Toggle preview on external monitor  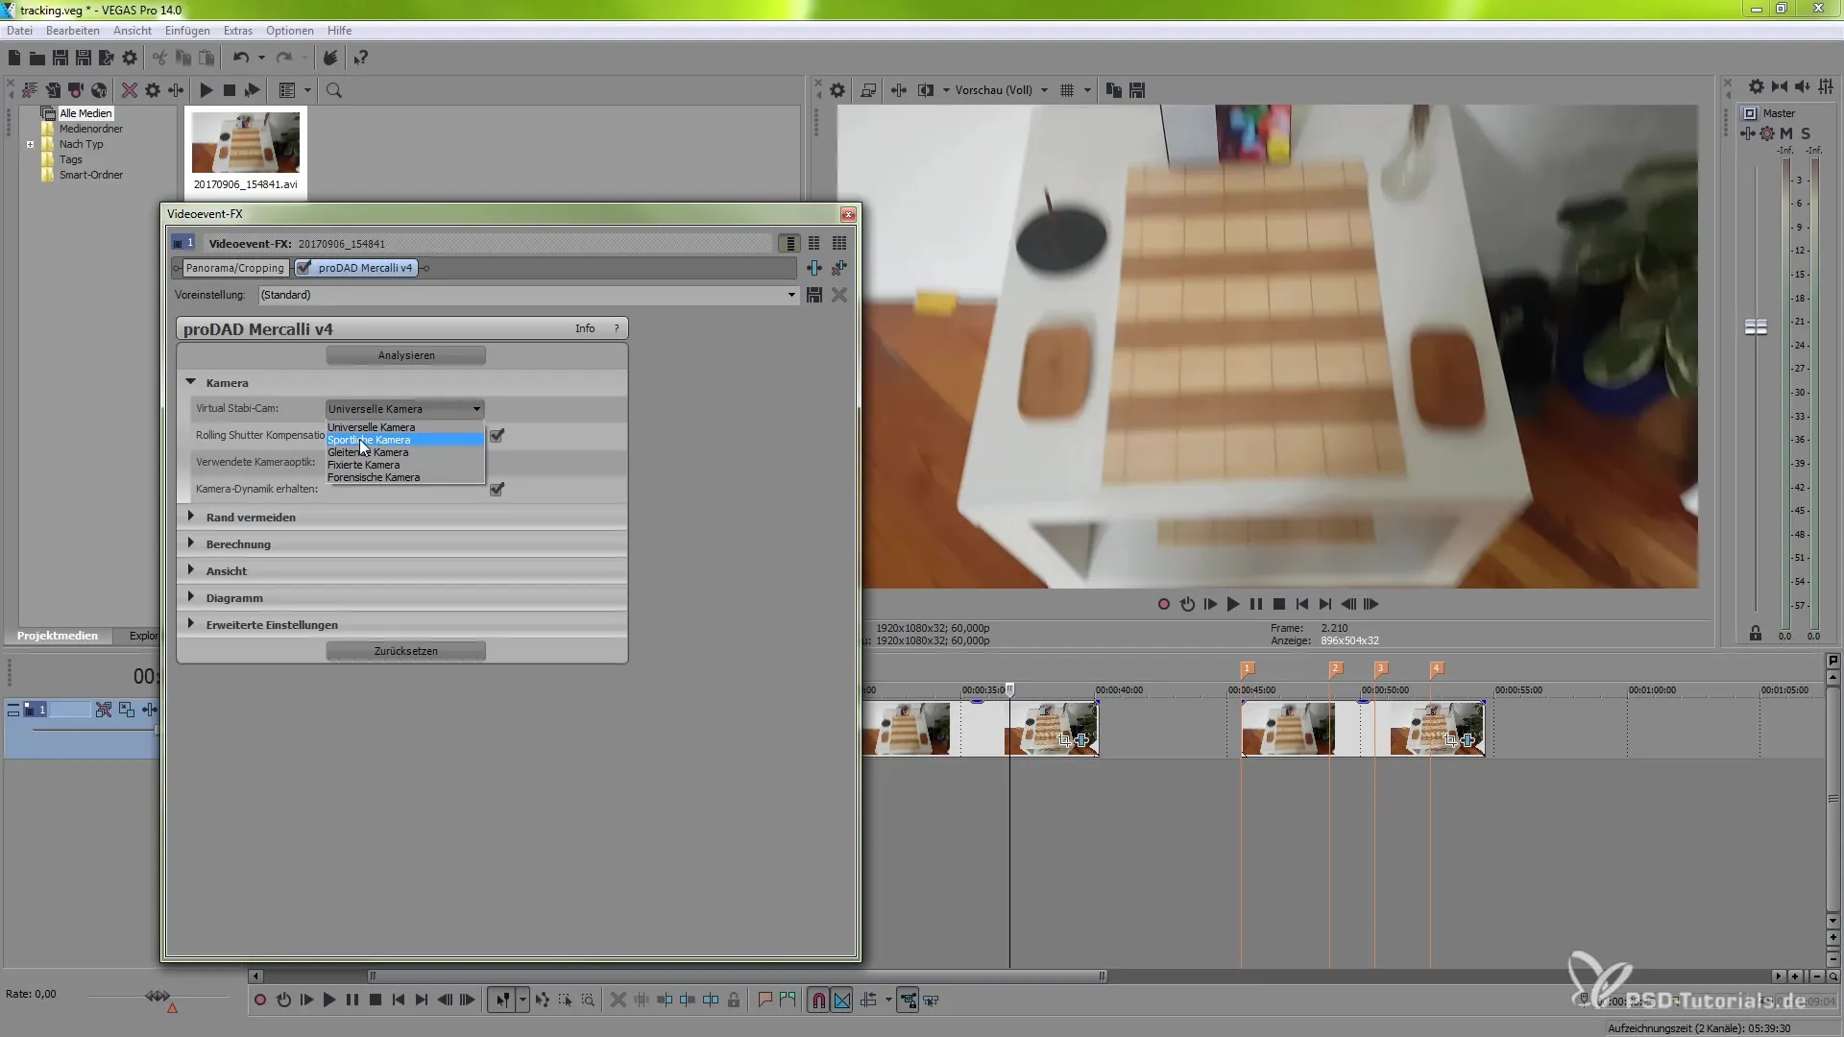(868, 90)
